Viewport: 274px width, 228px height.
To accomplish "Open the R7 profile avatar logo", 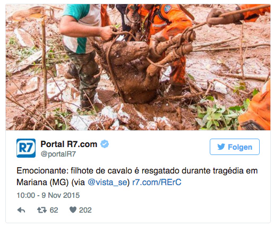I will tap(26, 148).
